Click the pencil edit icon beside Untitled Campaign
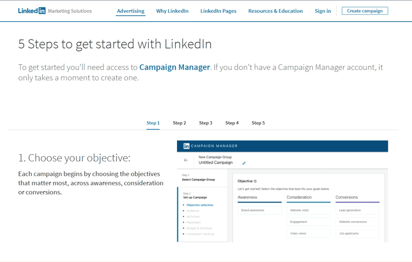The width and height of the screenshot is (412, 262). 244,163
